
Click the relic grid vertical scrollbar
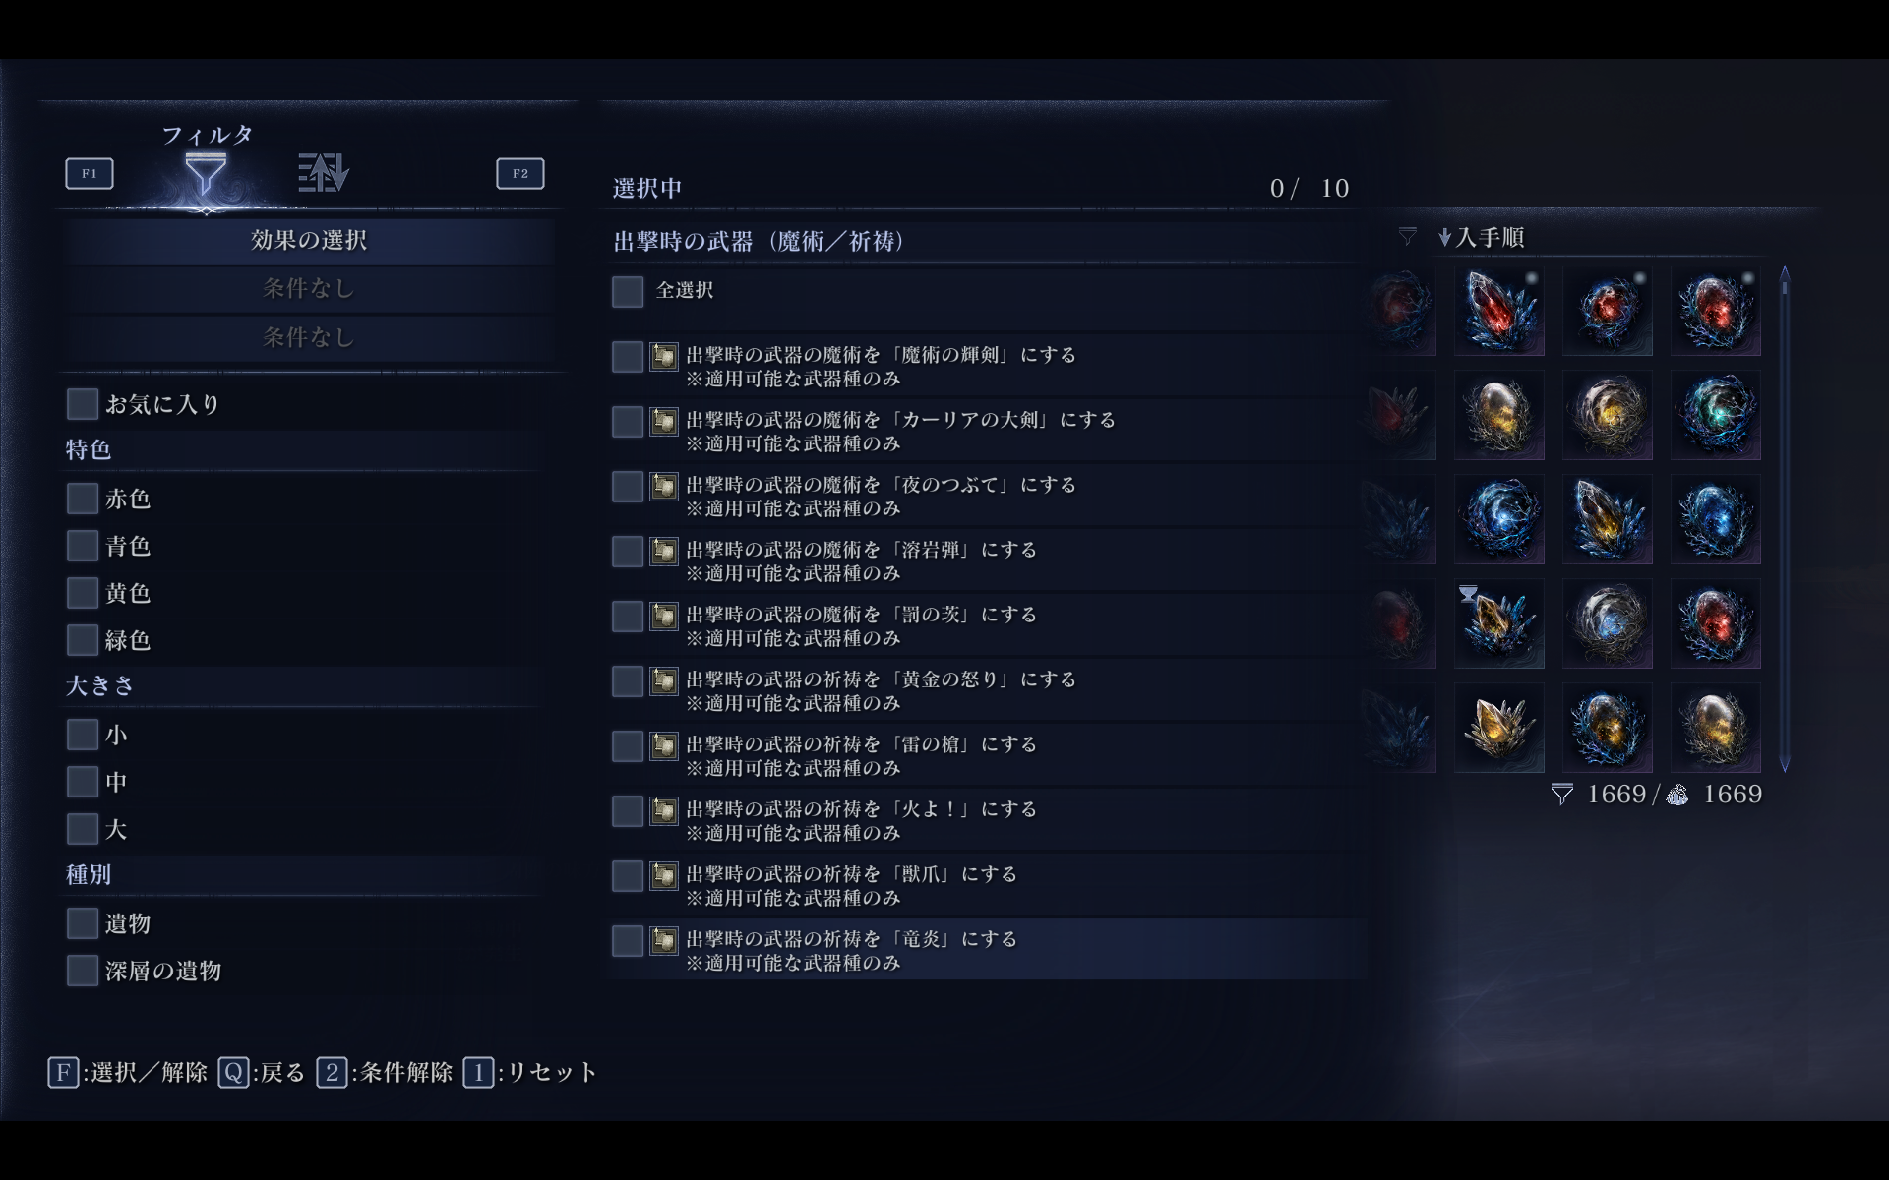(1784, 518)
